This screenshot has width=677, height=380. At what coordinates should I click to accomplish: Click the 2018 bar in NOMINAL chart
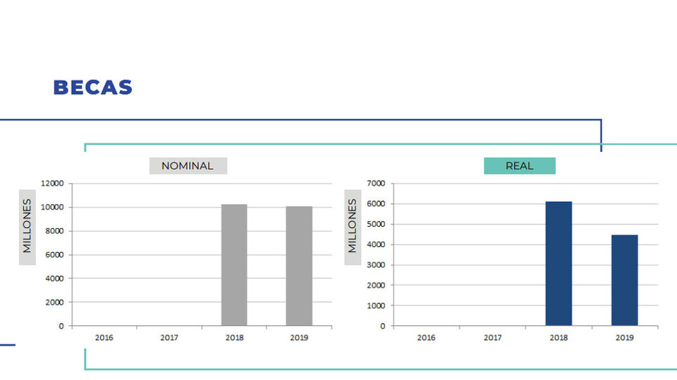(234, 265)
